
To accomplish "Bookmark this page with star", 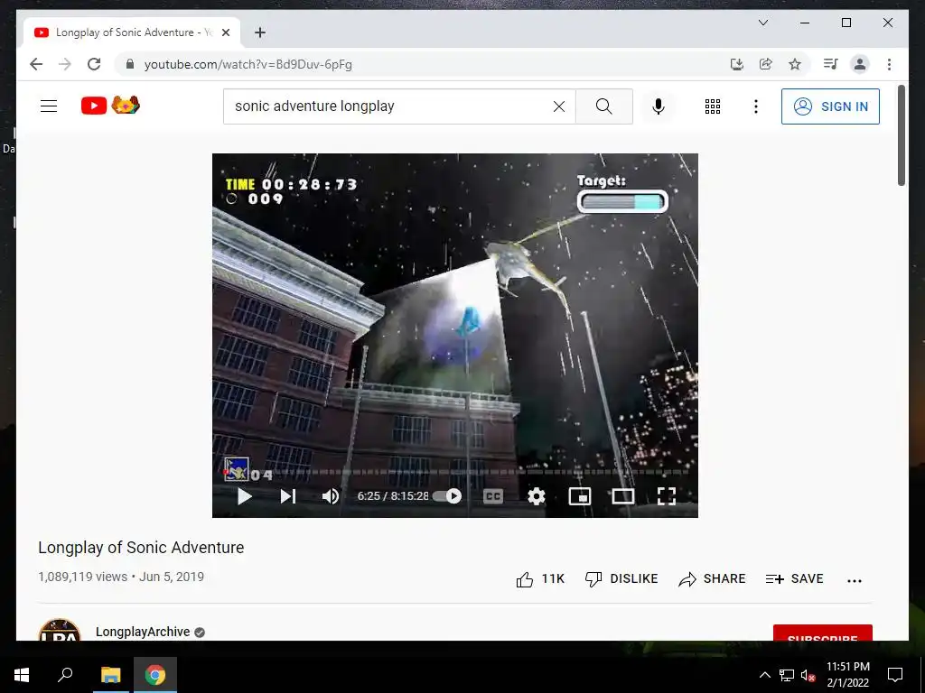I will point(795,64).
